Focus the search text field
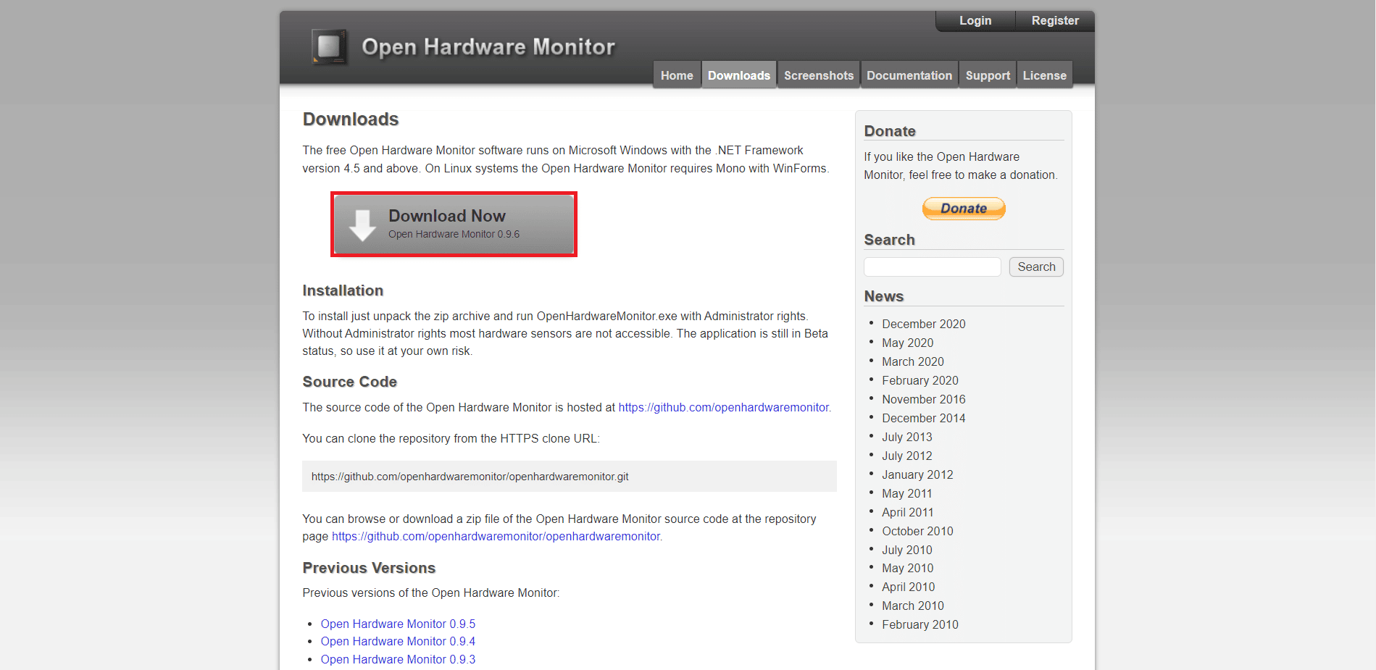The width and height of the screenshot is (1376, 670). pyautogui.click(x=933, y=267)
